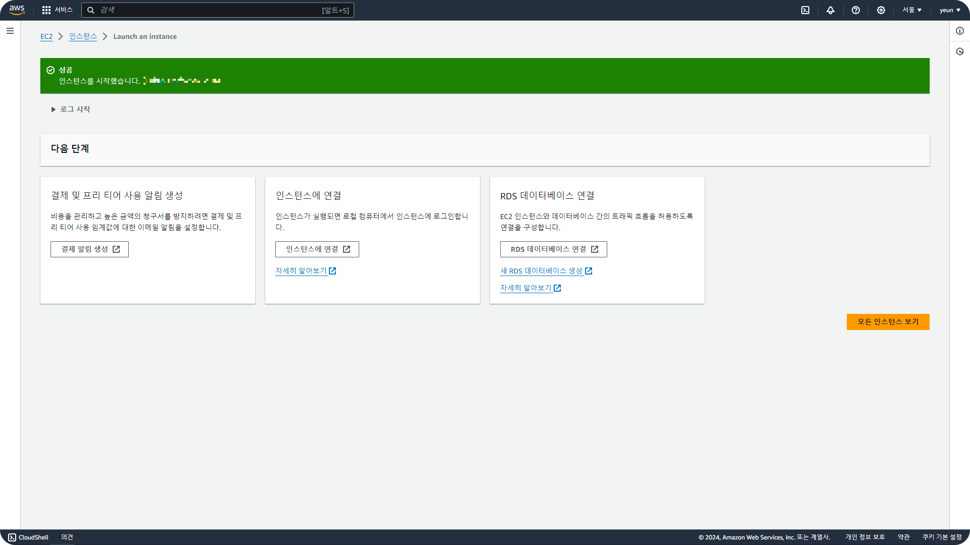Click 모든 인스턴스 보기 orange button
The width and height of the screenshot is (970, 545).
tap(888, 322)
